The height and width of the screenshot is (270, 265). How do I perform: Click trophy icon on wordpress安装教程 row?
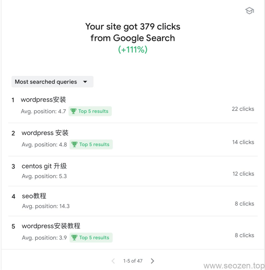[x=74, y=238]
